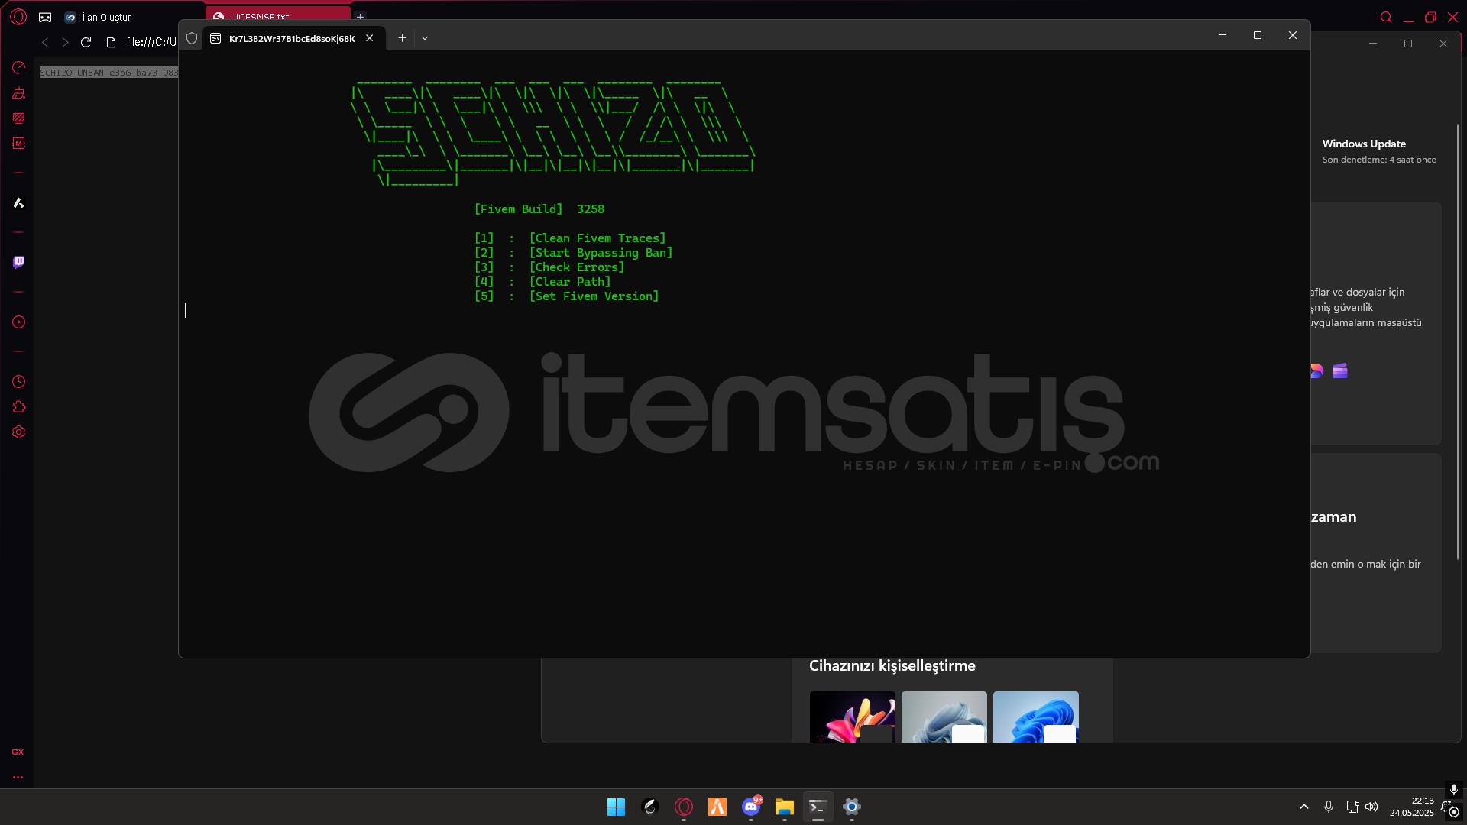Click '[1] : [Clean Fivem Traces]' terminal line
This screenshot has width=1467, height=825.
pos(570,238)
